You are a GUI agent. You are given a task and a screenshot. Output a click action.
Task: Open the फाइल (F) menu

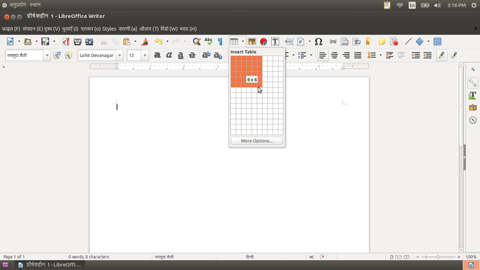11,29
